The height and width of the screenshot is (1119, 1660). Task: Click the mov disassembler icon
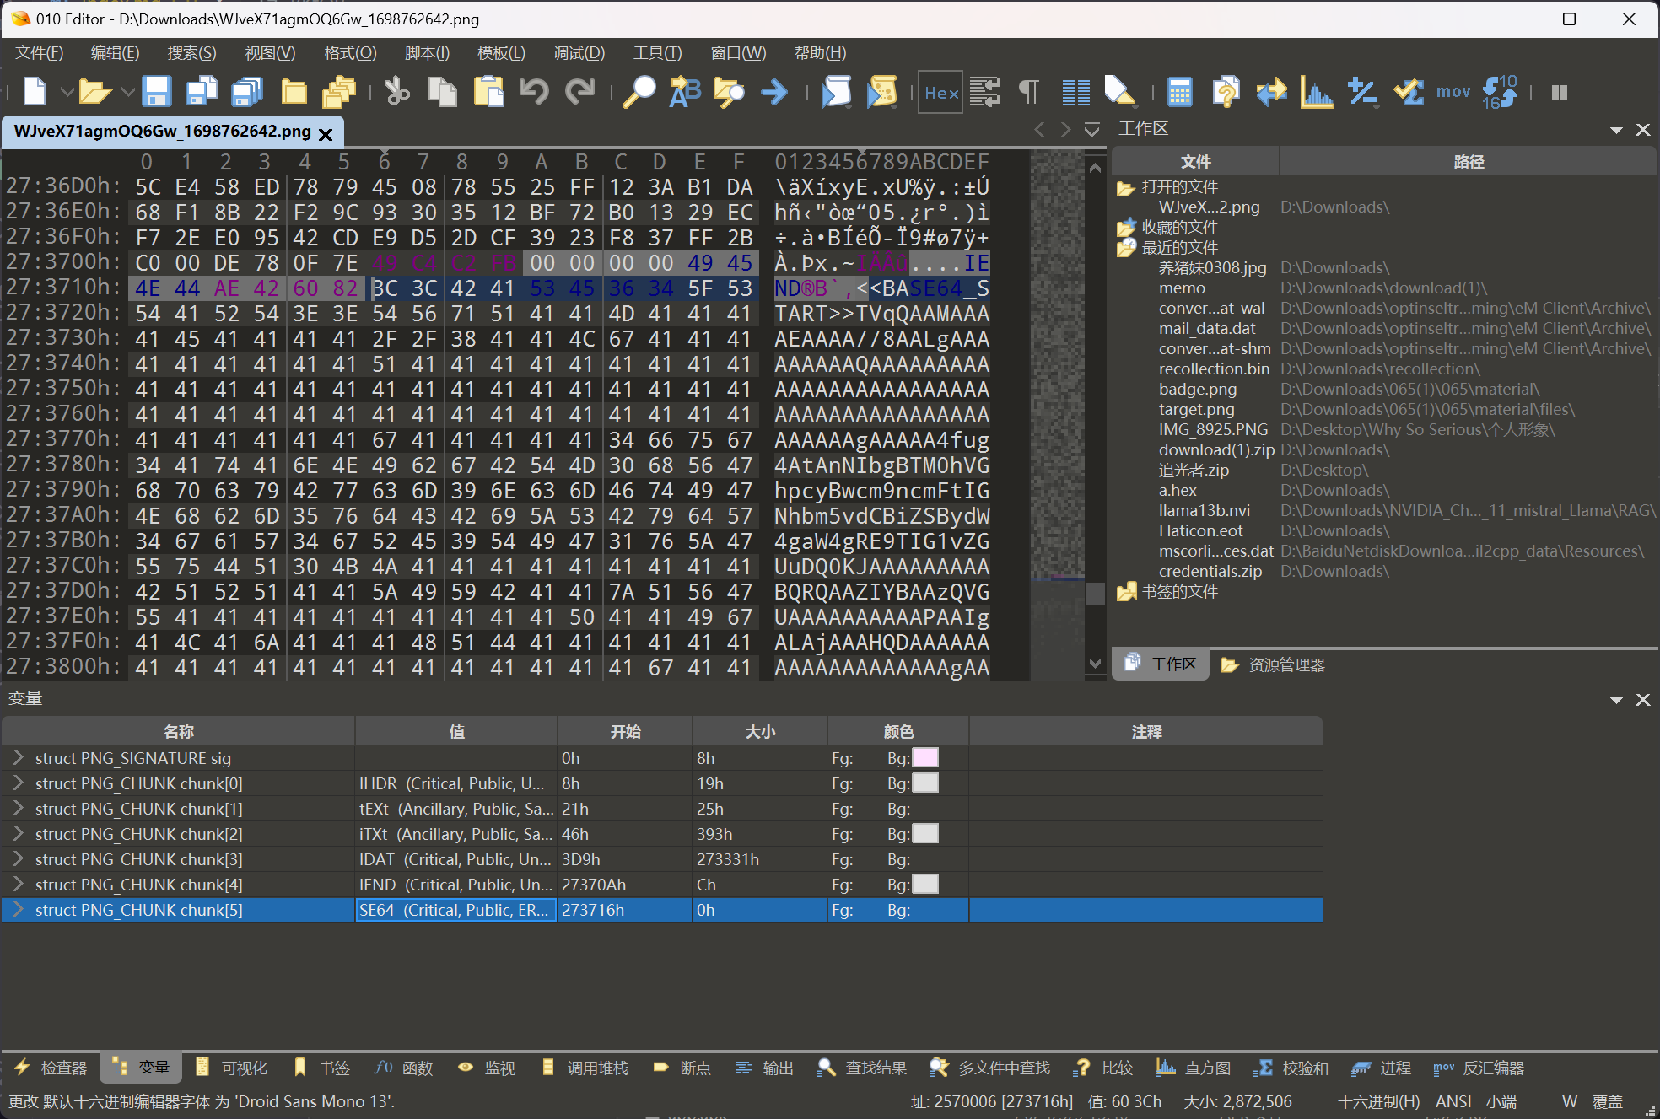1453,91
